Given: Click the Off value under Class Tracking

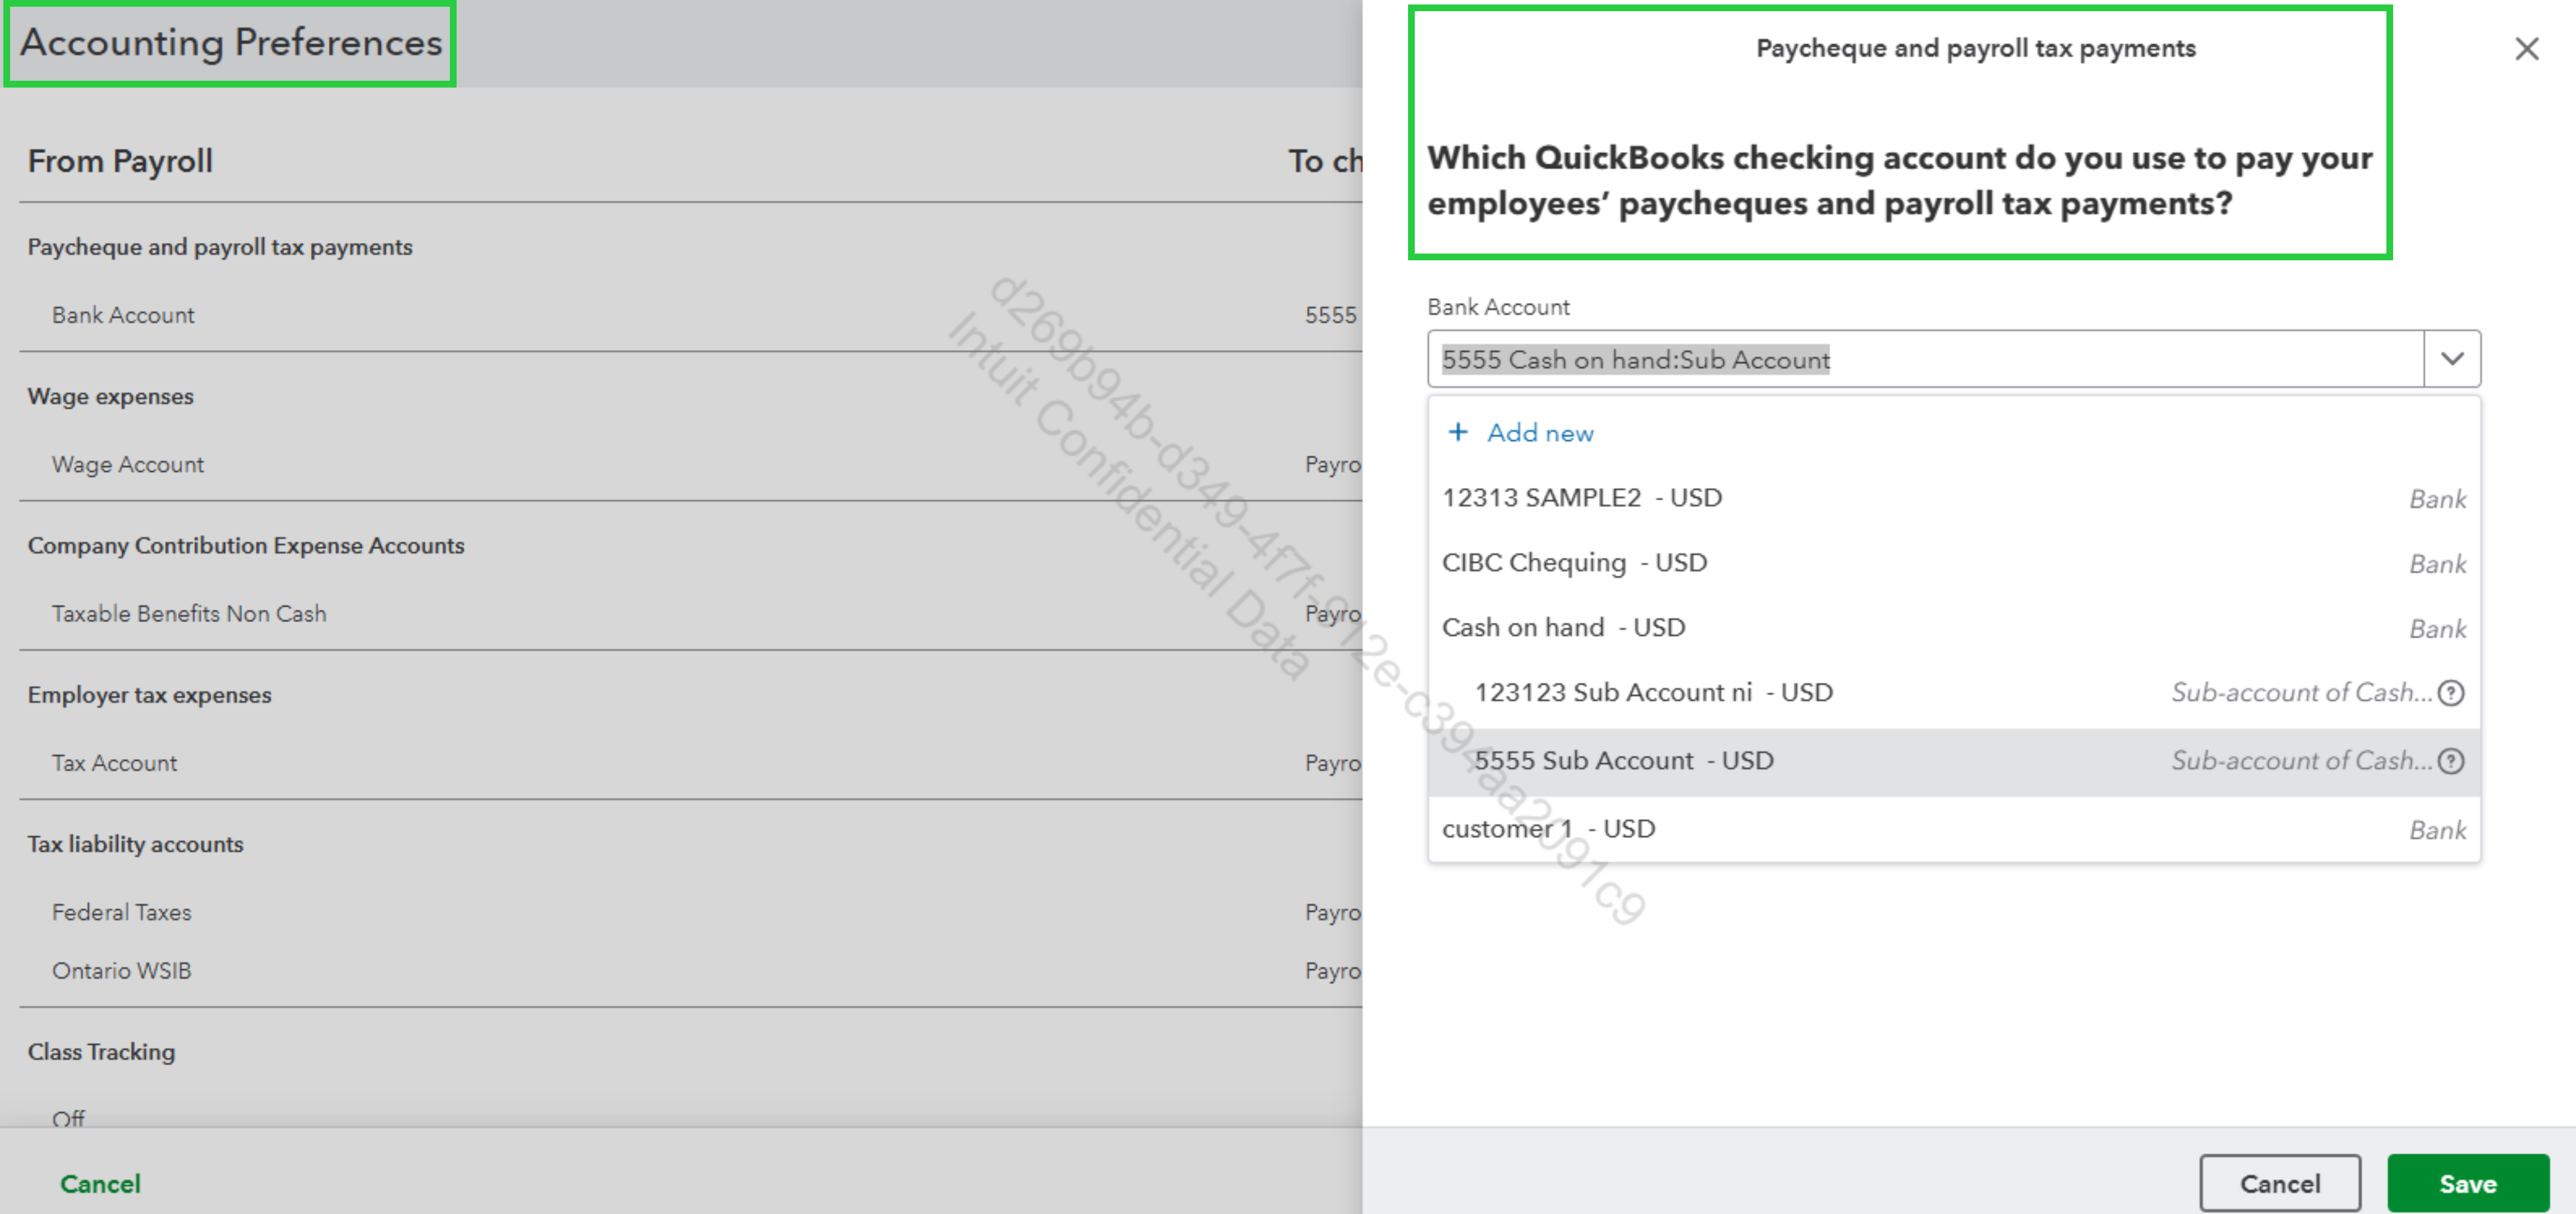Looking at the screenshot, I should coord(68,1118).
